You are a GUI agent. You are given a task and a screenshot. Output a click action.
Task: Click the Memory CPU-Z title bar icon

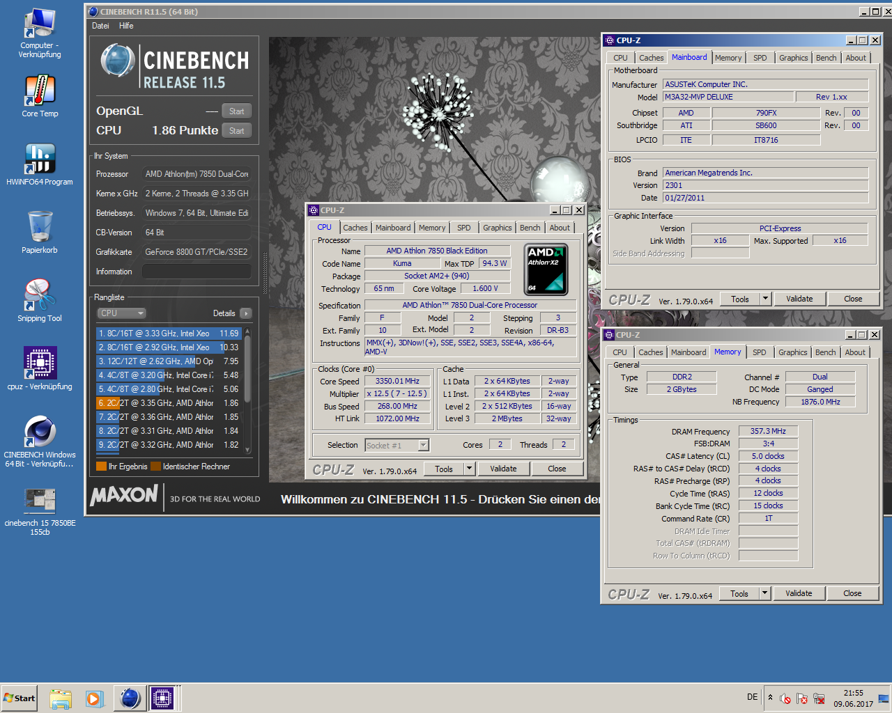(x=609, y=335)
